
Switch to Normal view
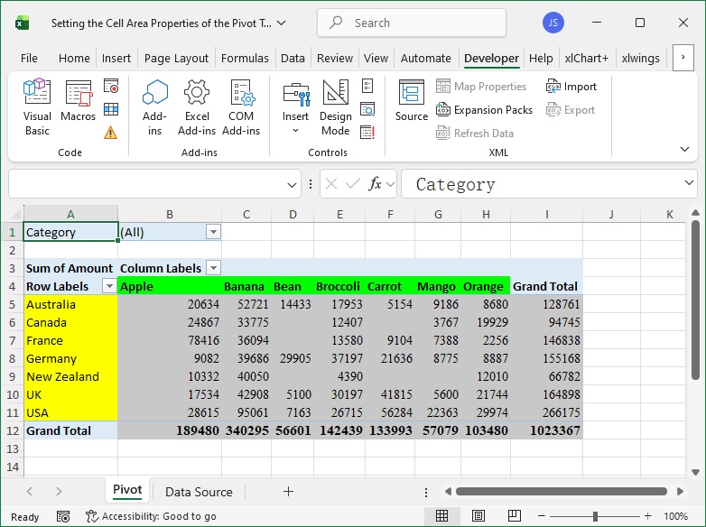click(441, 516)
